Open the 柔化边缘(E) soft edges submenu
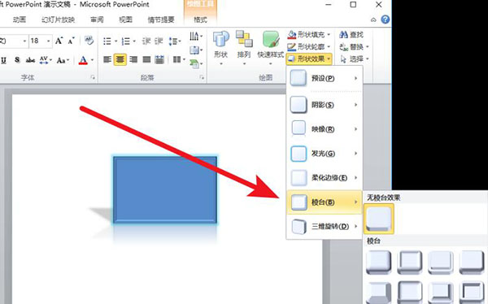Viewport: 488px width, 304px height. 324,178
